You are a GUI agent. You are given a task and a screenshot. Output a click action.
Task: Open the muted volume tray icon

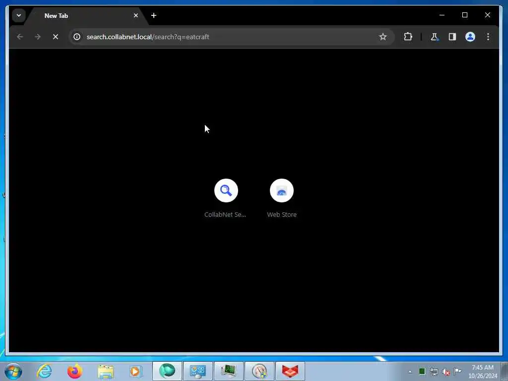(x=446, y=372)
